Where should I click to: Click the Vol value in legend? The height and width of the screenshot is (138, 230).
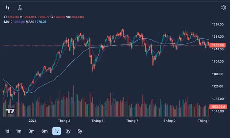[78, 17]
